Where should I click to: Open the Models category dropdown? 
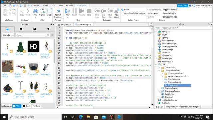[8, 35]
